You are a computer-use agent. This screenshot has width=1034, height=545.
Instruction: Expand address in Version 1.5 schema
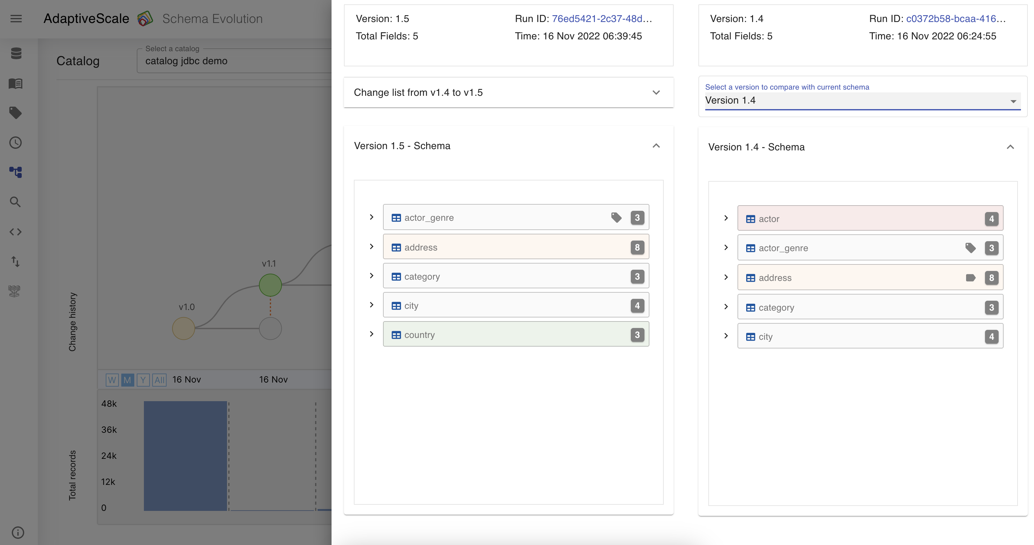point(372,246)
